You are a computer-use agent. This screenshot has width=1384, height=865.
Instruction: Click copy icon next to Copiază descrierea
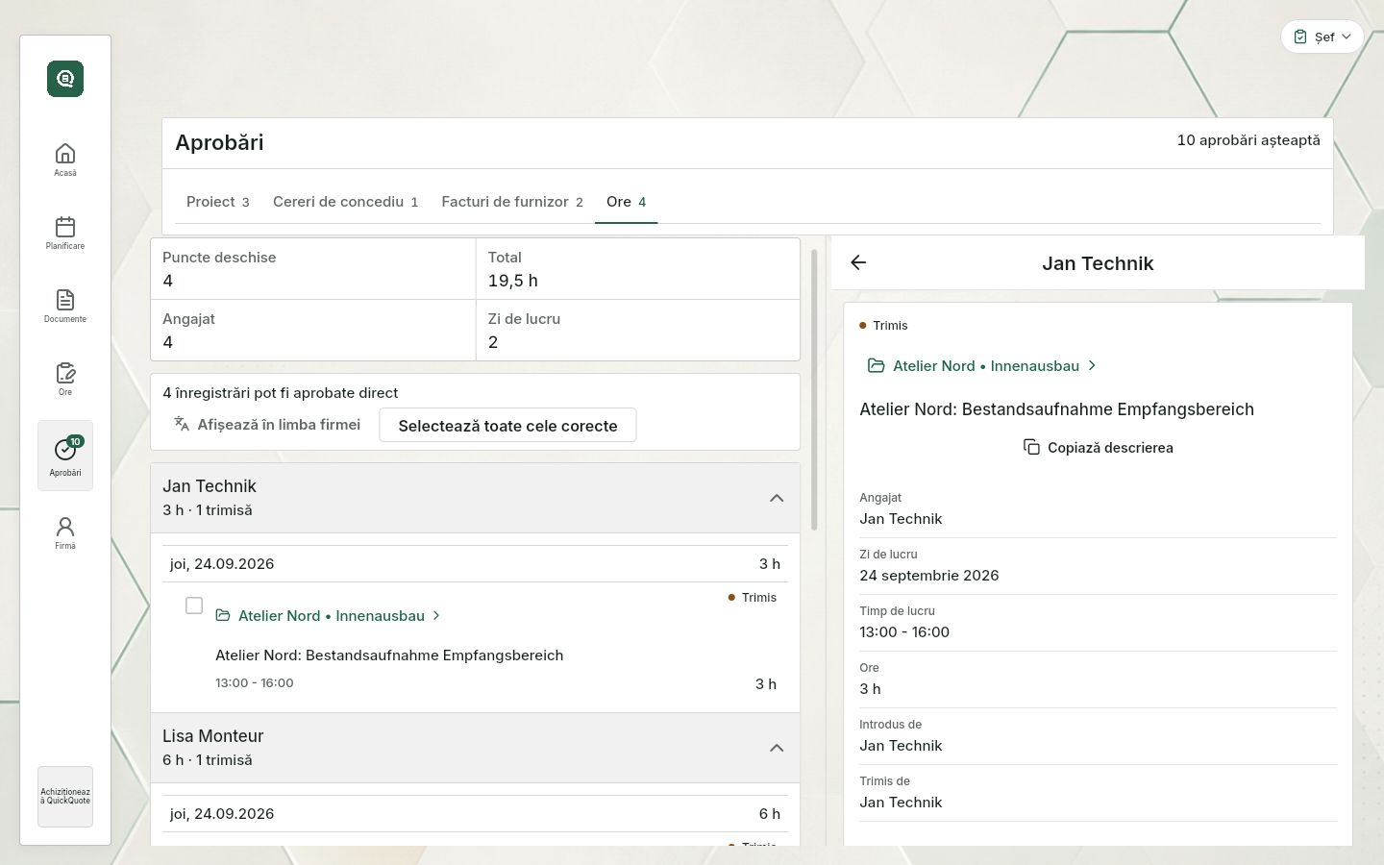point(1031,447)
